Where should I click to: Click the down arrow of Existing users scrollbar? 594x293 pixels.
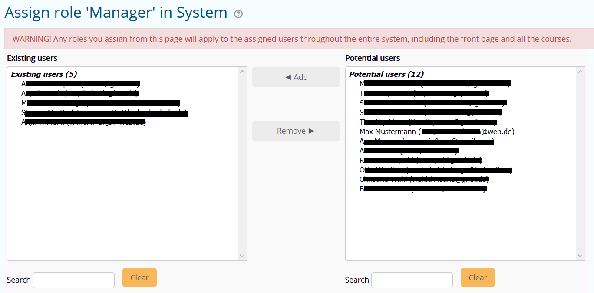click(242, 256)
